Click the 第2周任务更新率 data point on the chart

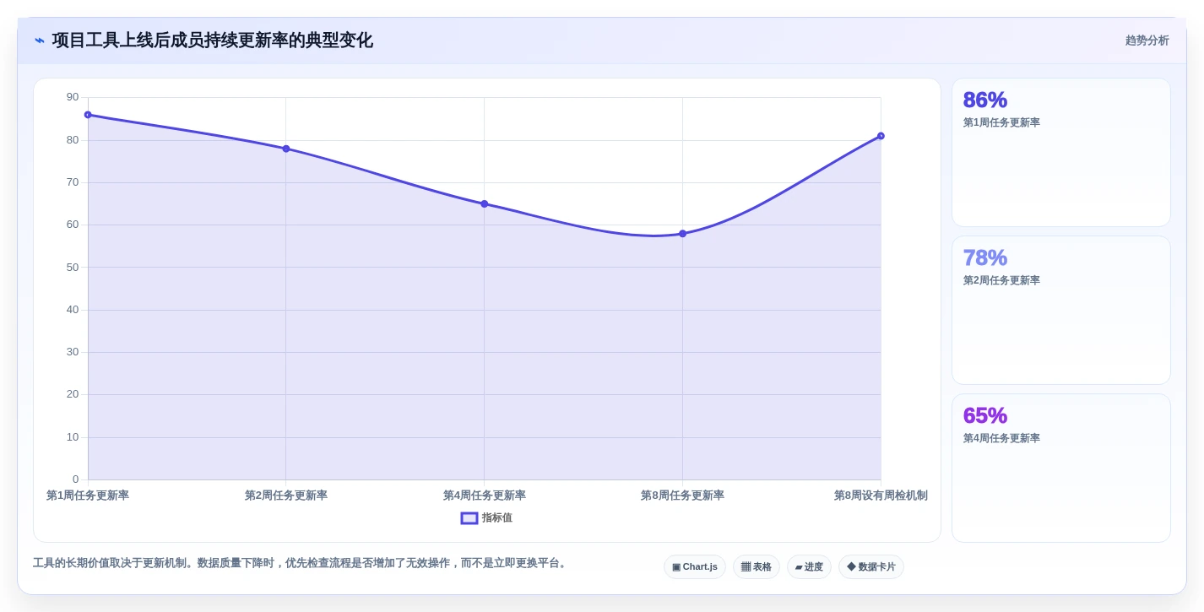[x=286, y=149]
